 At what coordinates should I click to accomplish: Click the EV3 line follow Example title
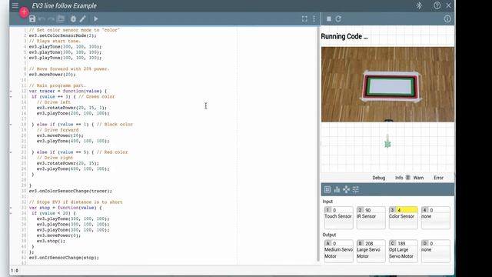(x=65, y=5)
